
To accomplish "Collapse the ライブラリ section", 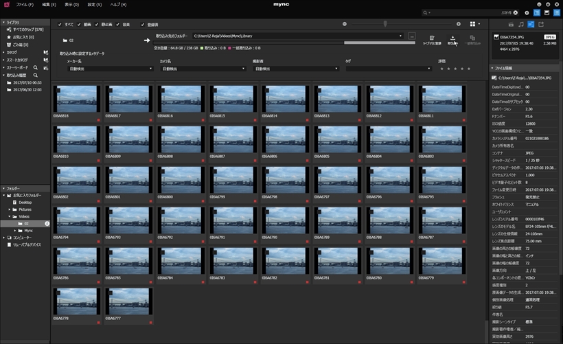I will (3, 22).
